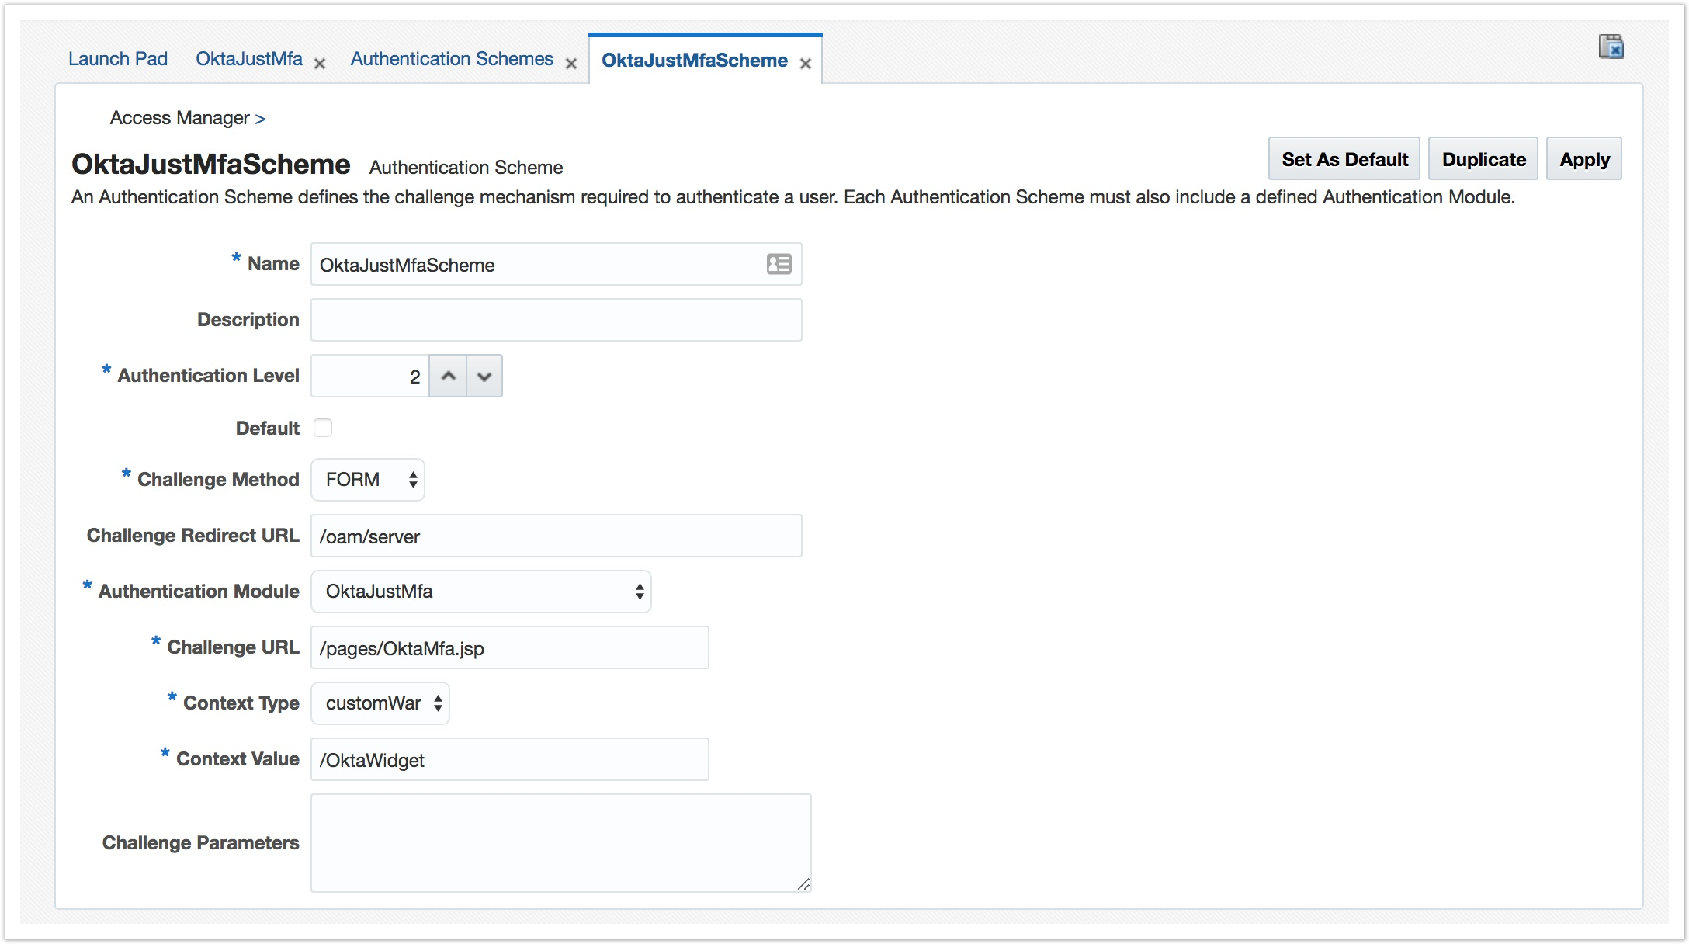Click the Set As Default button
Screen dimensions: 1689x944
point(1344,159)
